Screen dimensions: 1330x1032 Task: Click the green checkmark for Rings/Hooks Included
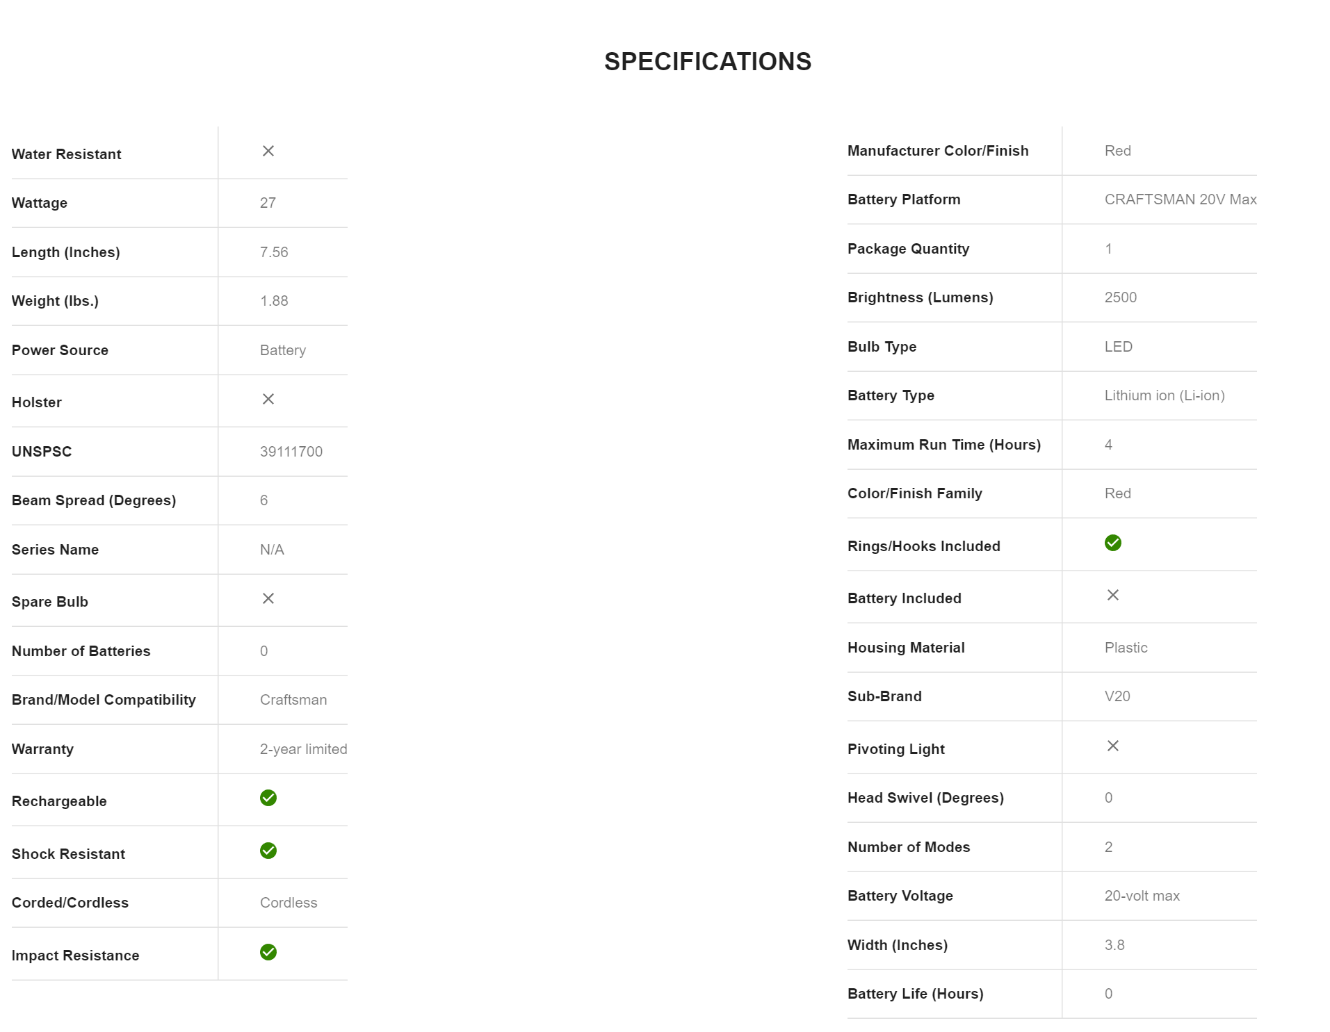point(1112,543)
